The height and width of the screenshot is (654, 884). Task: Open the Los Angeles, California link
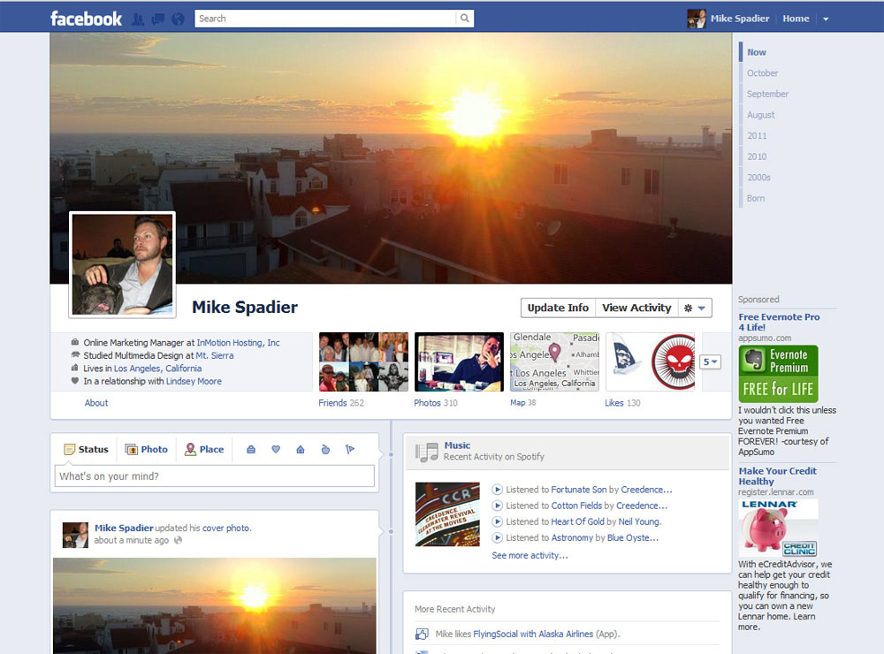[x=158, y=369]
